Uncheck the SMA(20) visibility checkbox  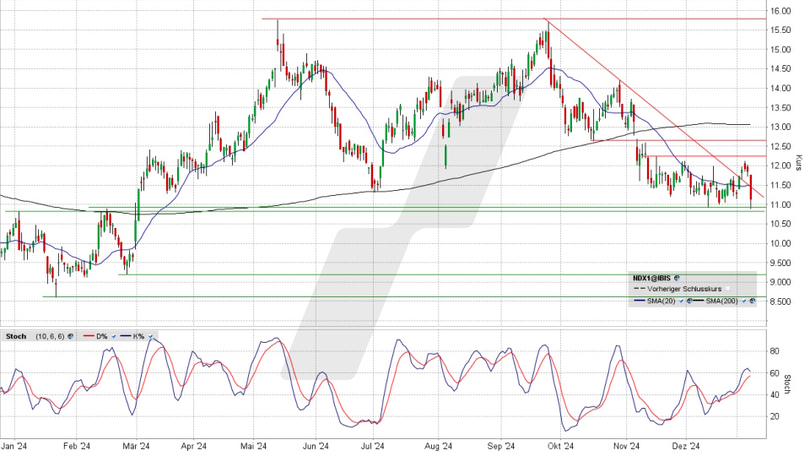tap(682, 301)
